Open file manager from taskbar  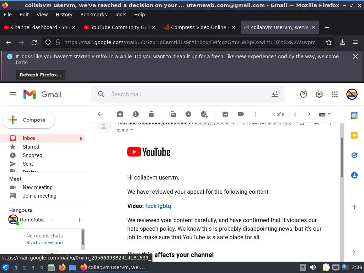[x=51, y=267]
